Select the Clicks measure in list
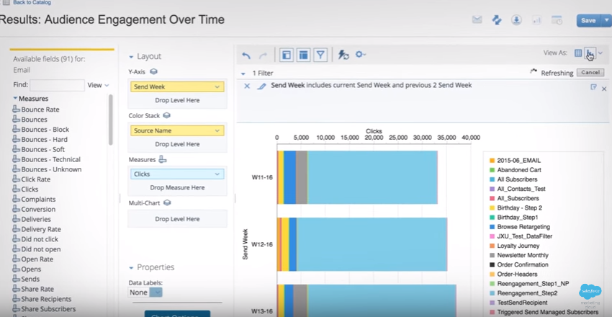The width and height of the screenshot is (612, 317). click(x=30, y=189)
